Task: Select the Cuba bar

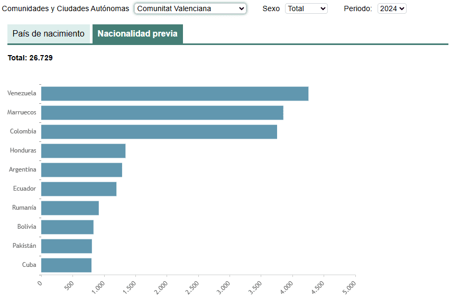Action: pyautogui.click(x=66, y=265)
